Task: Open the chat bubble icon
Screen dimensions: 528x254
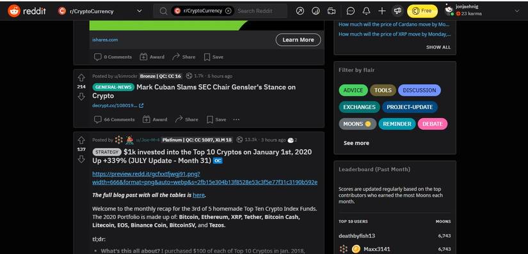Action: pos(351,11)
